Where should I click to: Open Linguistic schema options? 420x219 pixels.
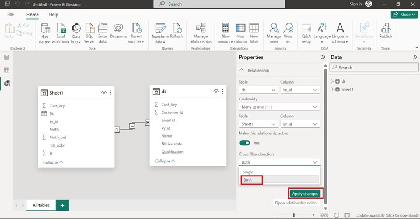click(x=340, y=33)
